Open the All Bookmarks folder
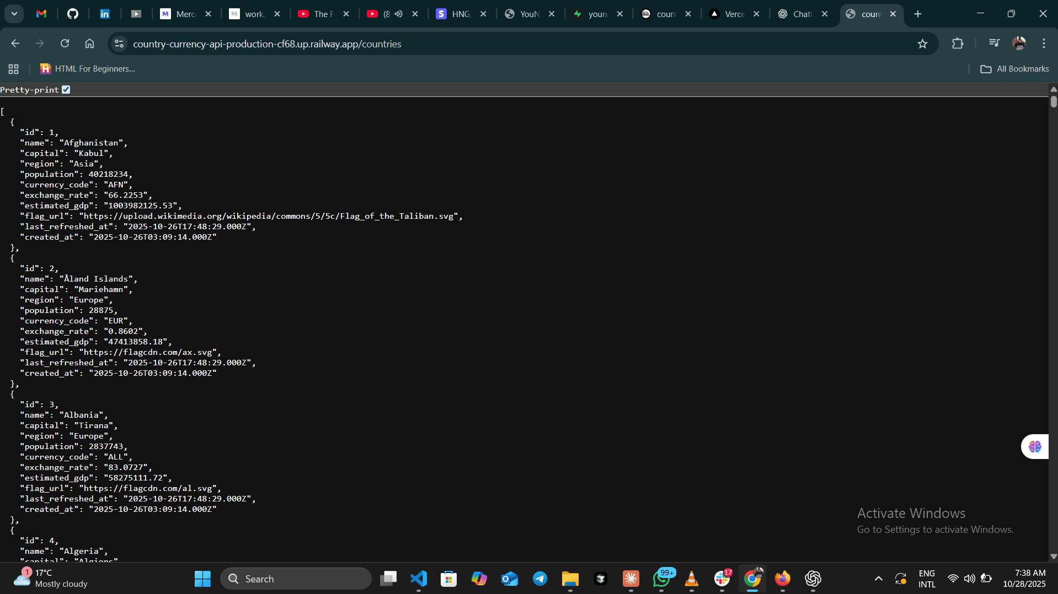This screenshot has width=1058, height=594. 1014,69
